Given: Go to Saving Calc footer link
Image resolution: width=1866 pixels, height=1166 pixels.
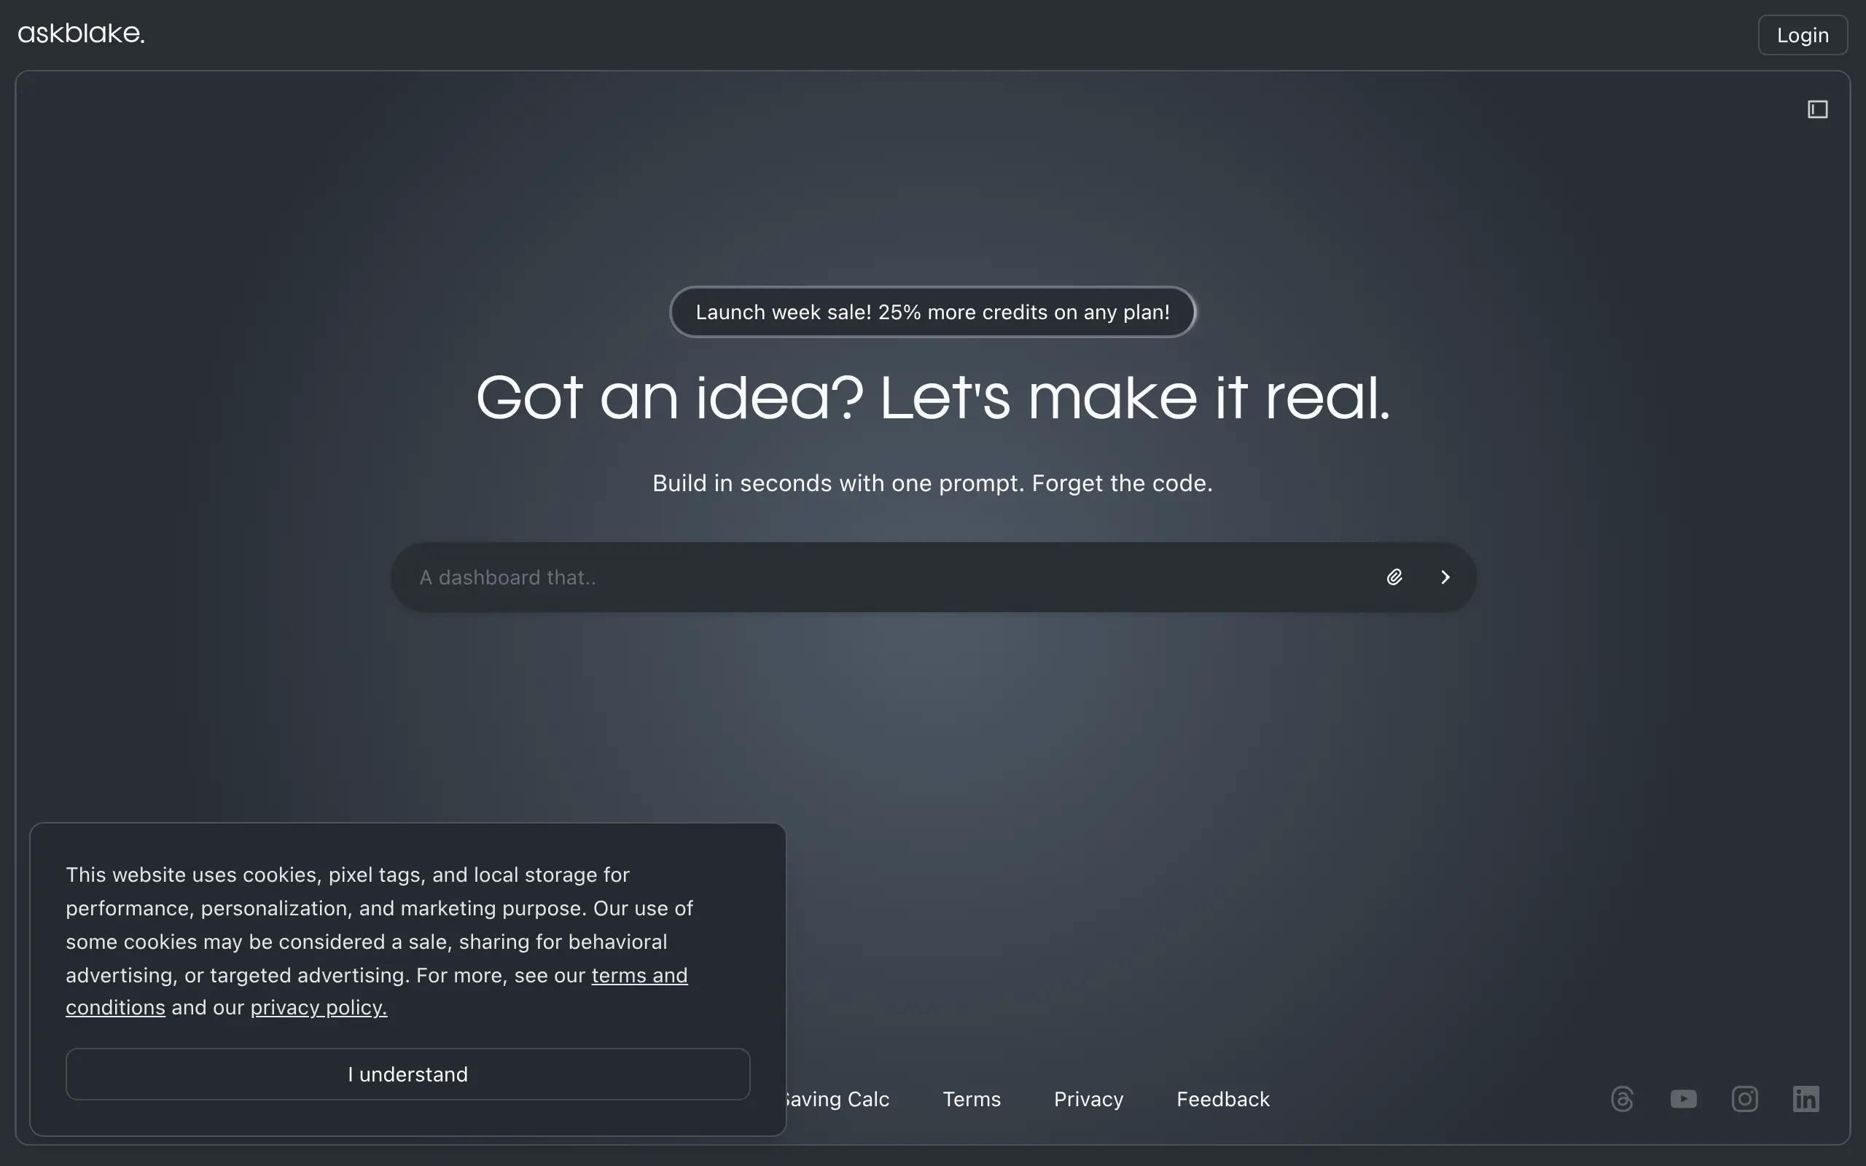Looking at the screenshot, I should [839, 1098].
